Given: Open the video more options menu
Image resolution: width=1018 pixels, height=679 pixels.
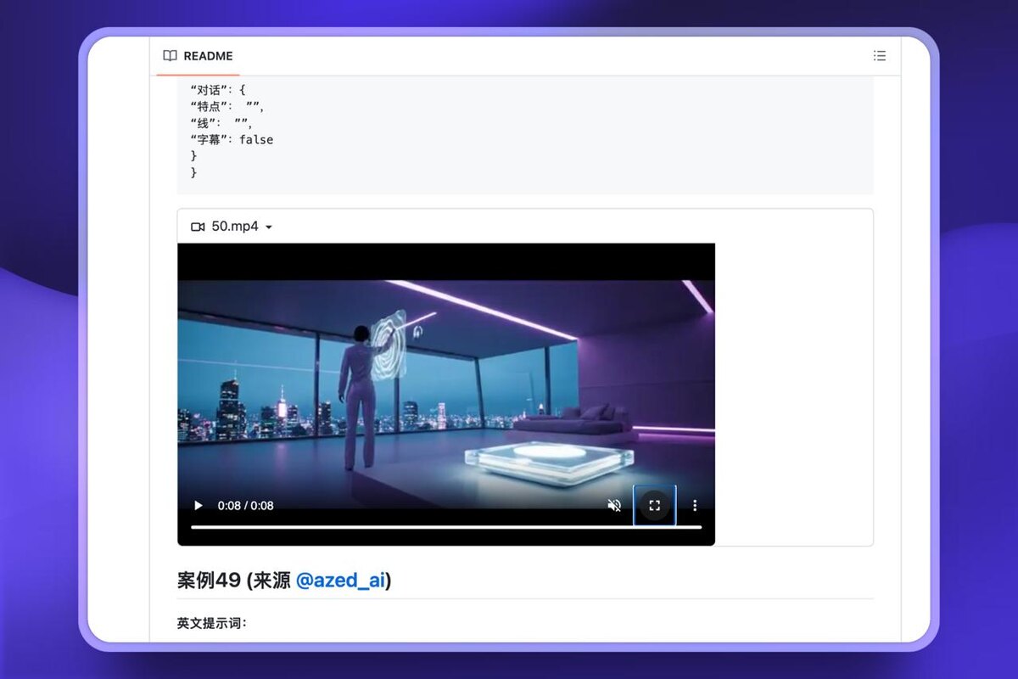Looking at the screenshot, I should click(695, 505).
